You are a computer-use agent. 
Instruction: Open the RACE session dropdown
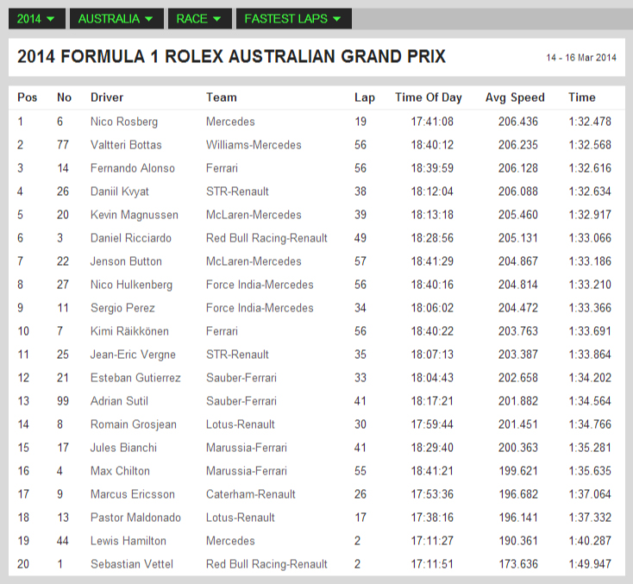pyautogui.click(x=200, y=19)
